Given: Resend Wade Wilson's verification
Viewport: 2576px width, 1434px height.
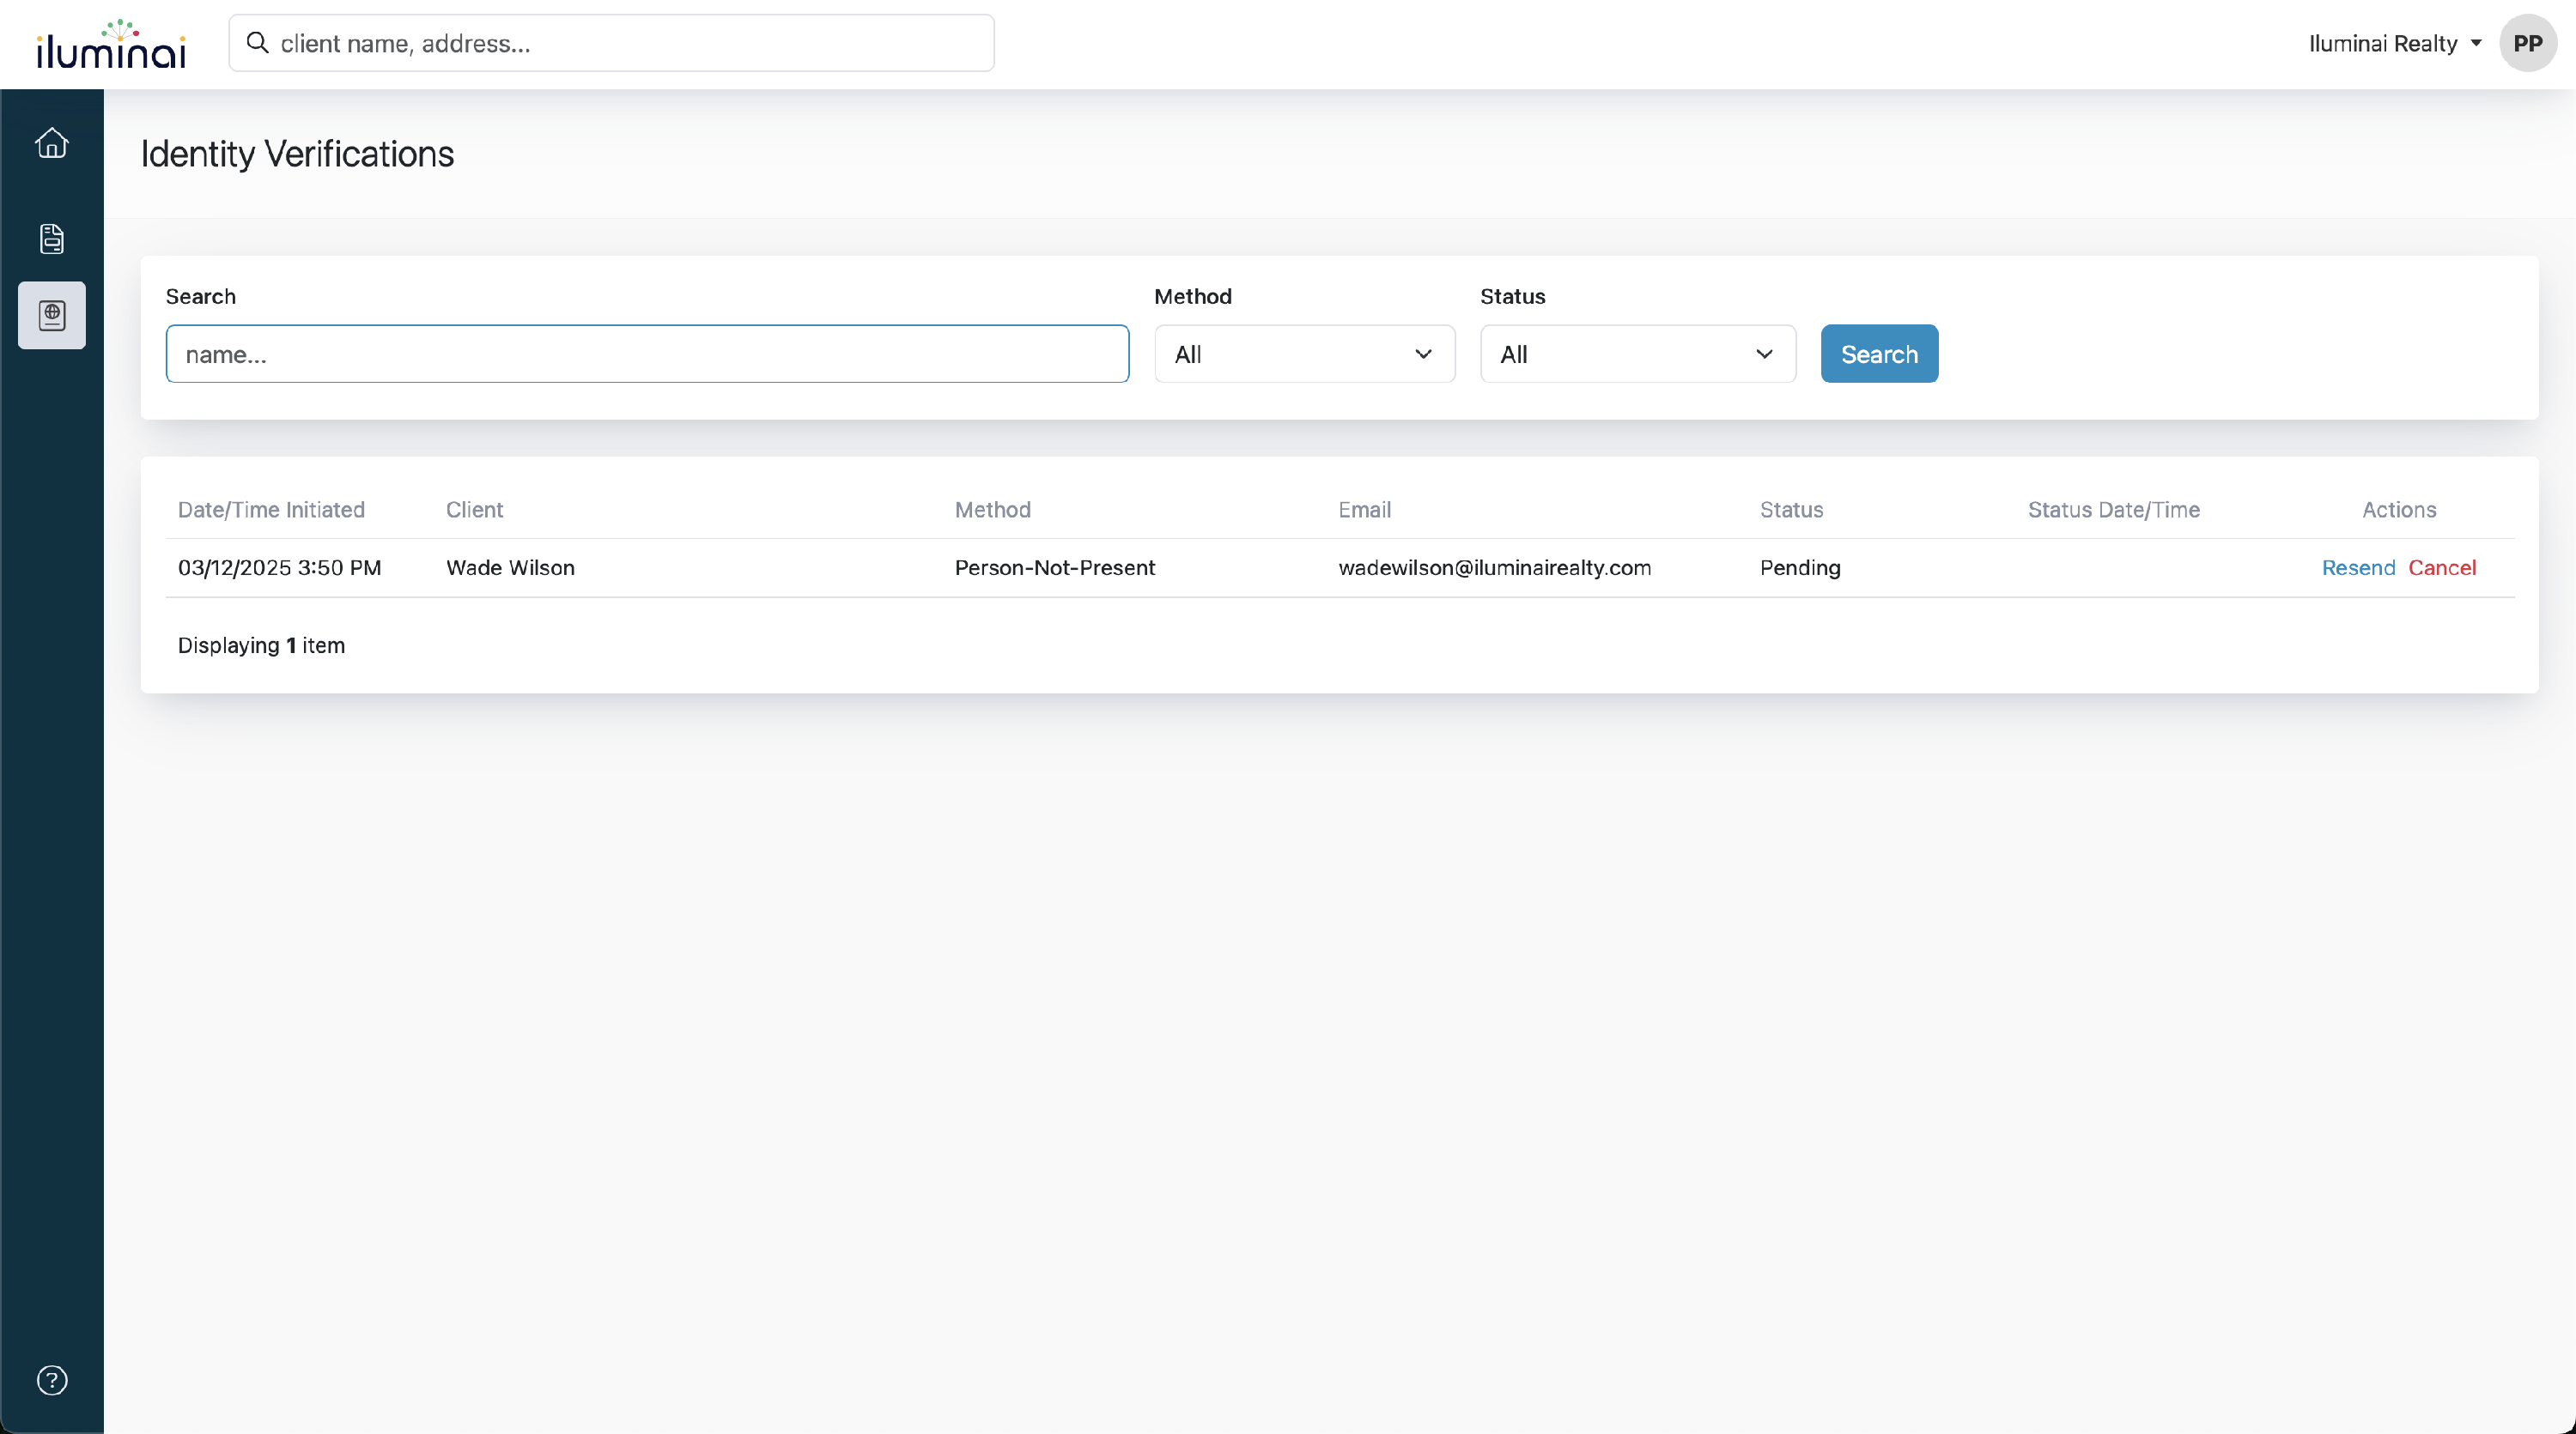Looking at the screenshot, I should (2358, 567).
